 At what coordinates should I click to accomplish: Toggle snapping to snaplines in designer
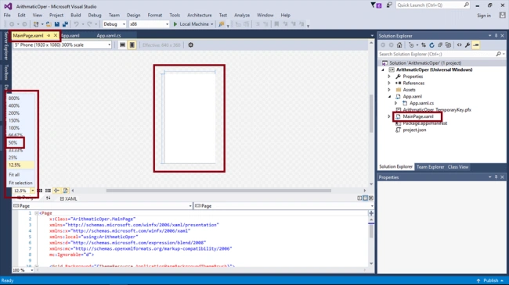[56, 191]
